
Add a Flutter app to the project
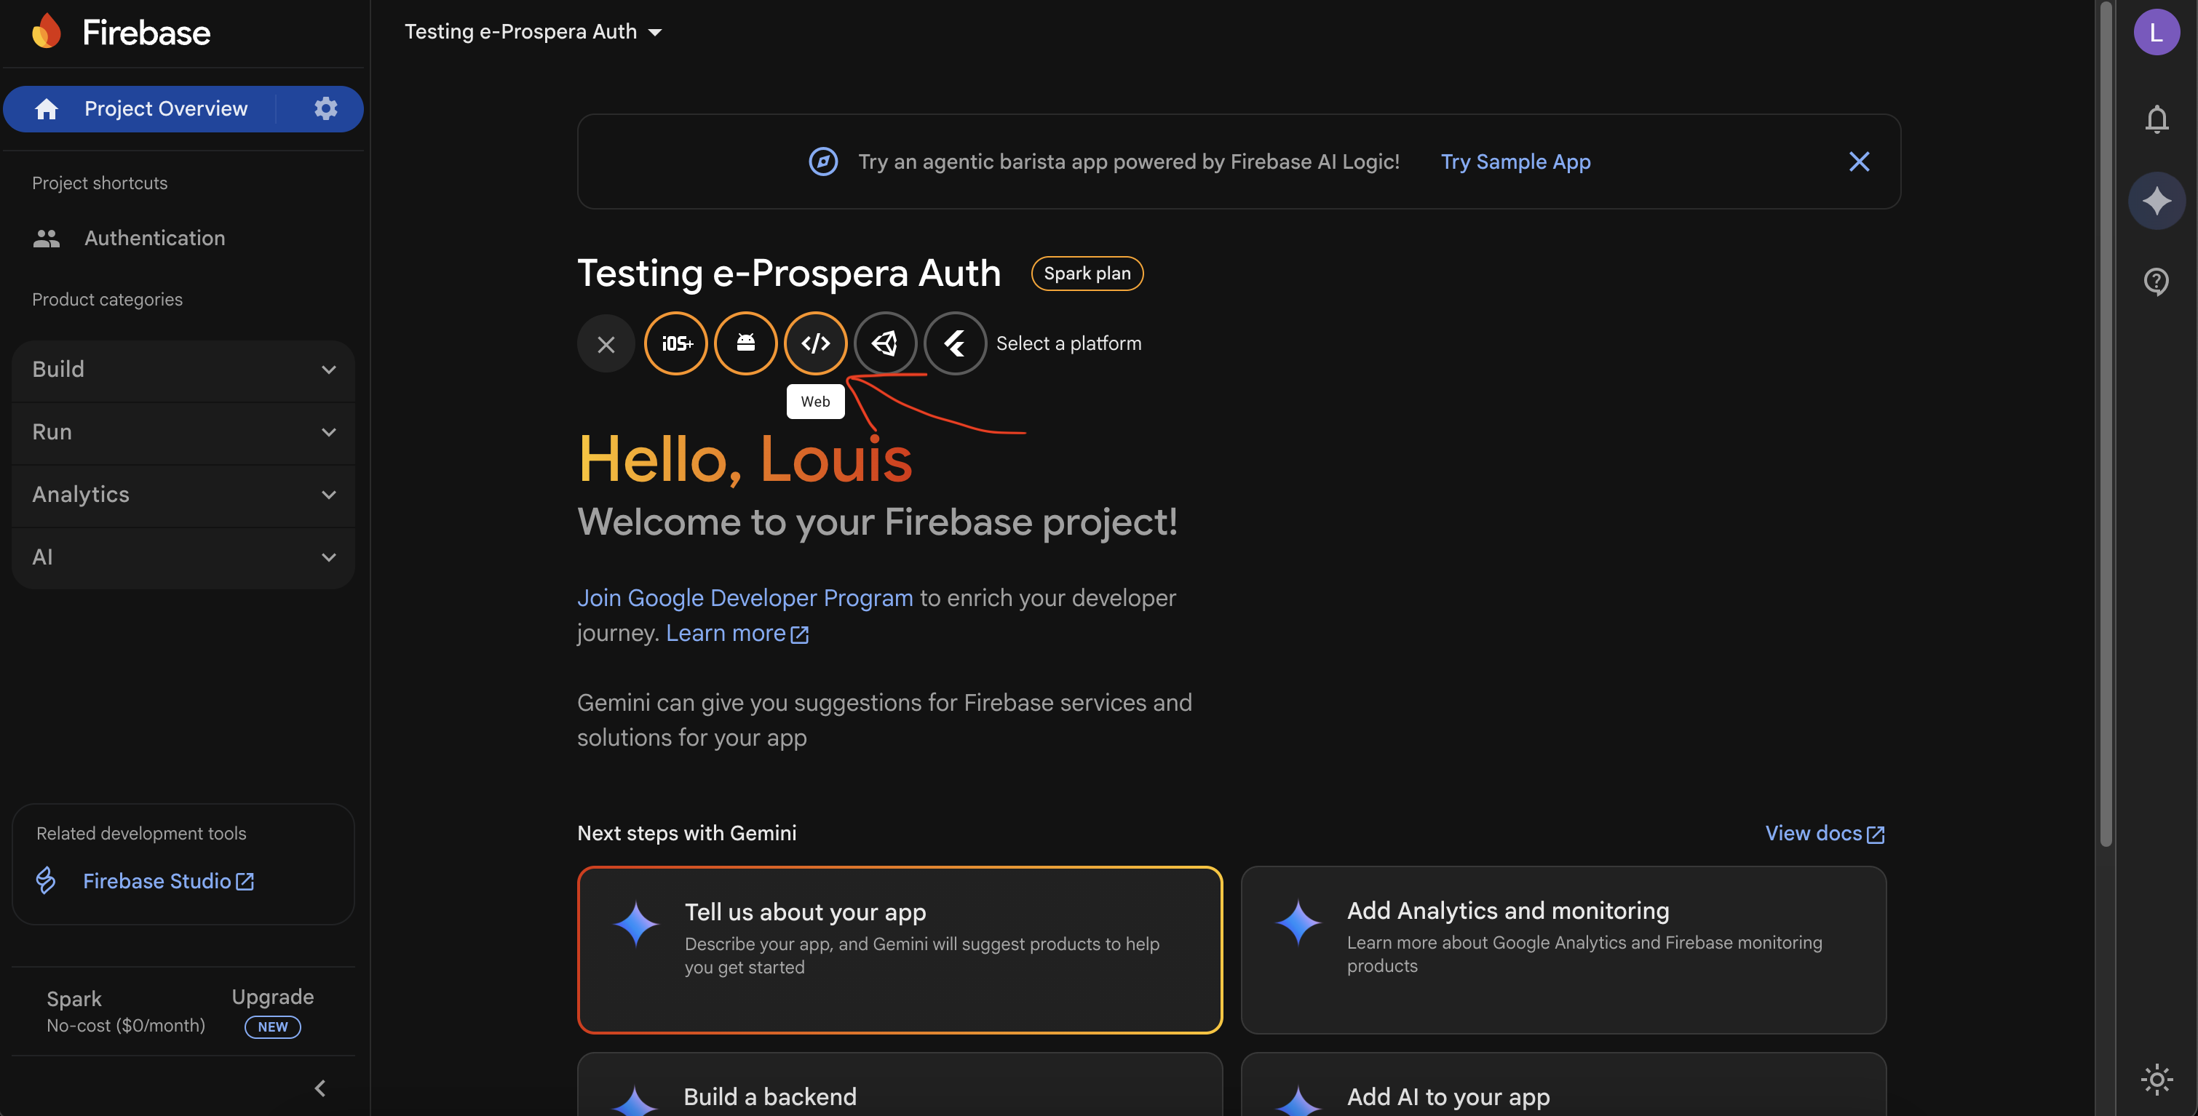[x=954, y=343]
